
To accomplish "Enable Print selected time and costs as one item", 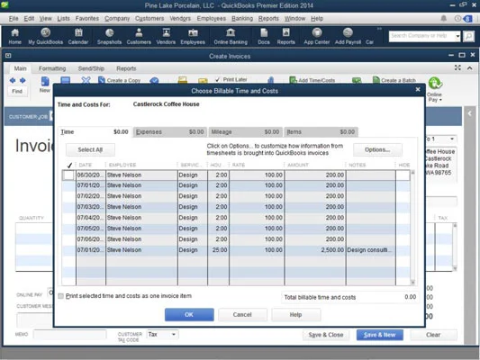I will (x=61, y=296).
